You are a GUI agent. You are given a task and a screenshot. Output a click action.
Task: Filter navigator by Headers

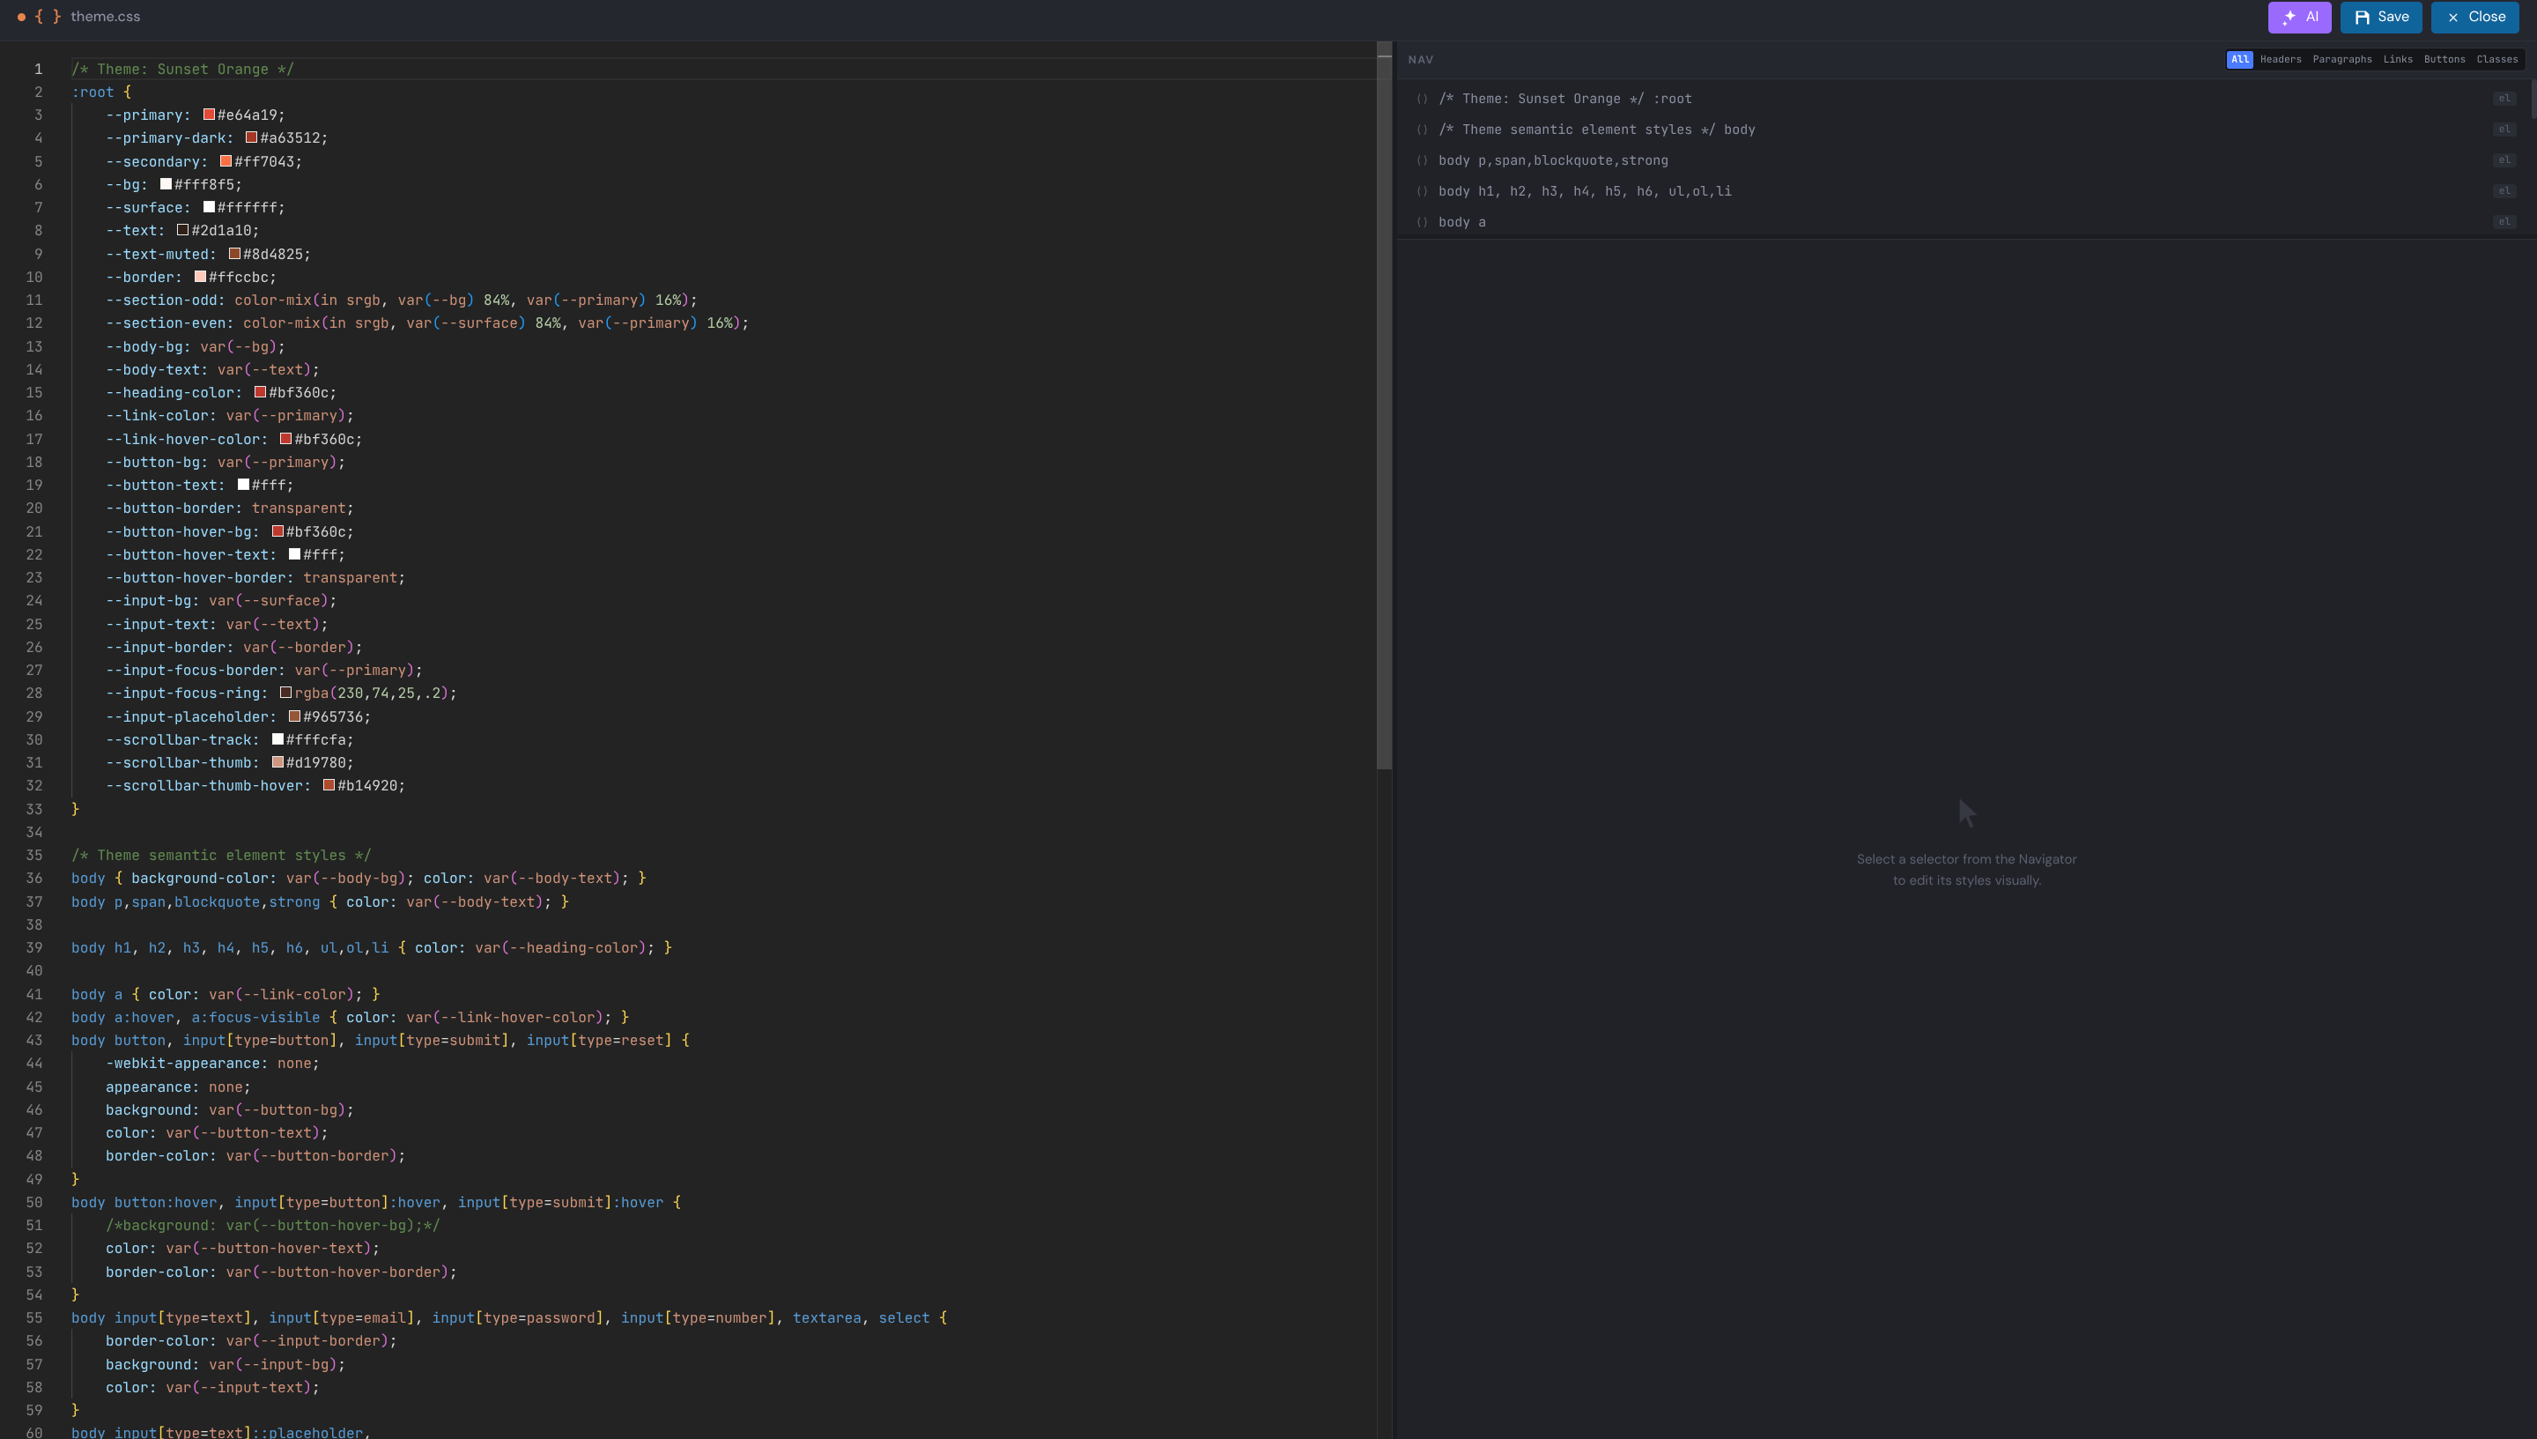[x=2280, y=59]
